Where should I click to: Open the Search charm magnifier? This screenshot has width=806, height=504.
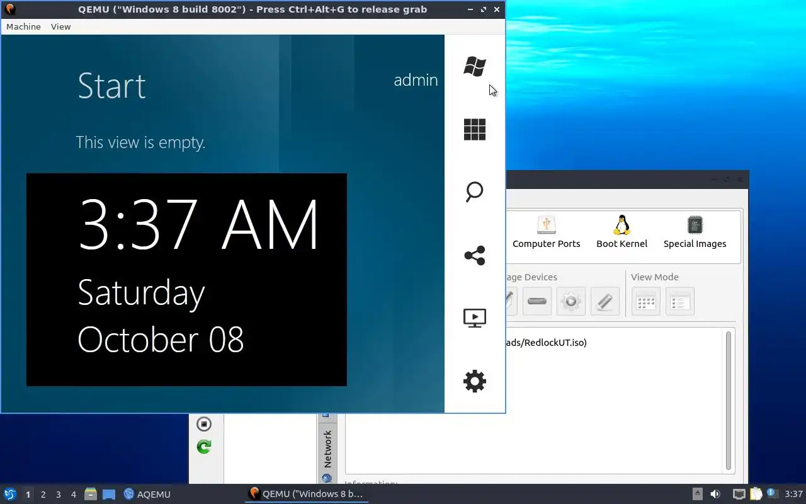[x=475, y=192]
